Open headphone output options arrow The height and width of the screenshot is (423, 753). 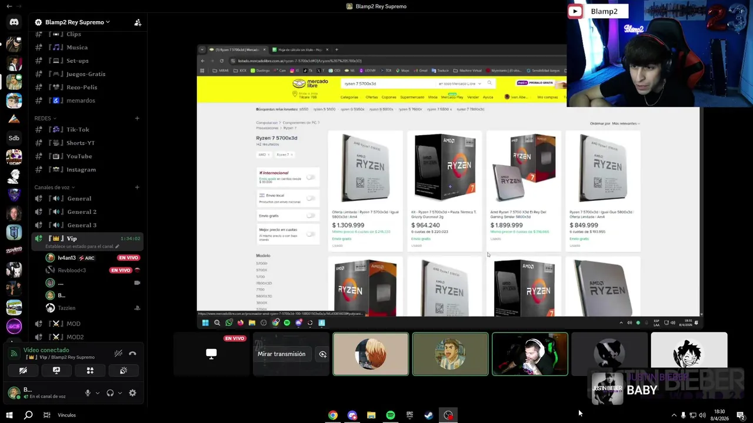pyautogui.click(x=120, y=393)
